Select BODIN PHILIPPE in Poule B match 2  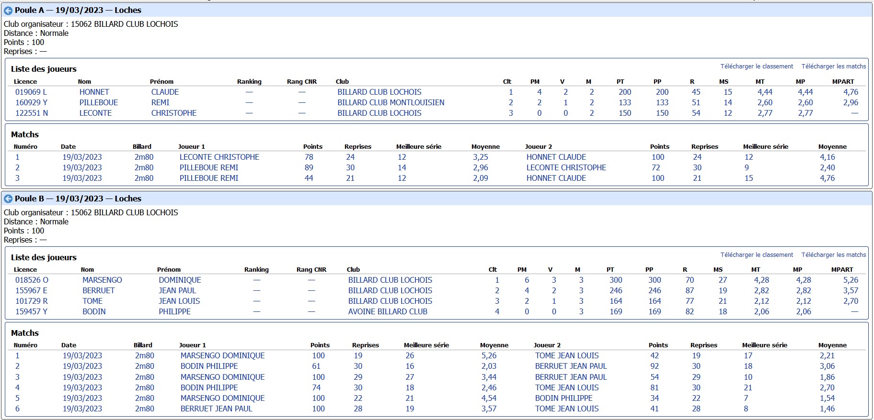[x=209, y=366]
